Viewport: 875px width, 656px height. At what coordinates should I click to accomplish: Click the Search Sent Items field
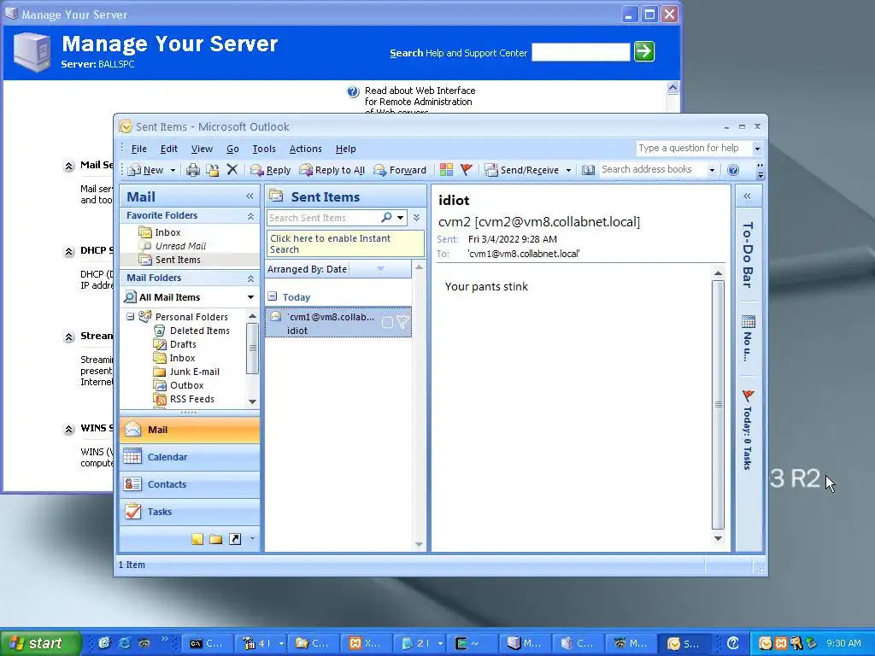coord(322,218)
